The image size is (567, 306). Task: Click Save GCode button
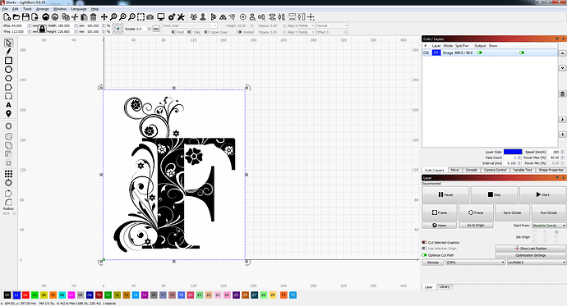pos(512,212)
